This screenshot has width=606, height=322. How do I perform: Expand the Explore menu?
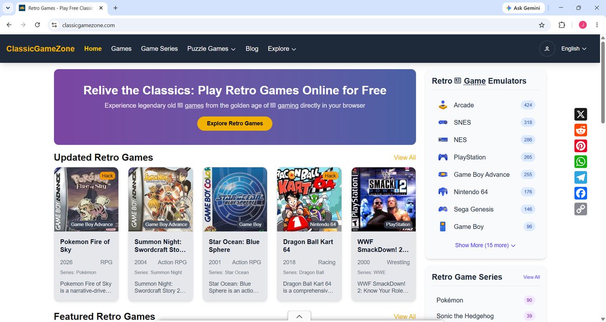(282, 48)
